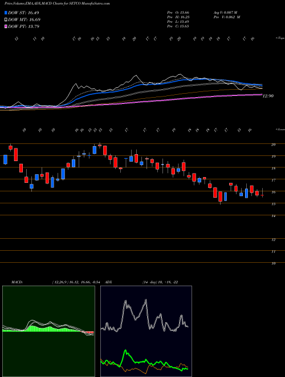This screenshot has width=285, height=377.
Task: Click the white DOW MT legend swatch
Action: 6,20
